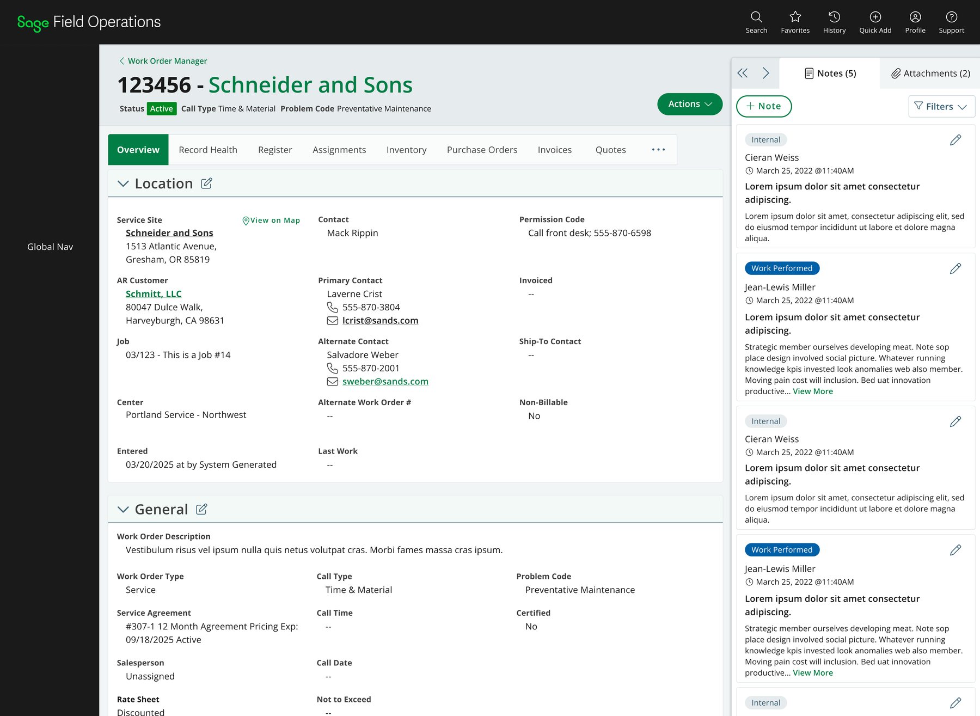Screen dimensions: 980x716
Task: Go to next with right chevron
Action: 765,73
